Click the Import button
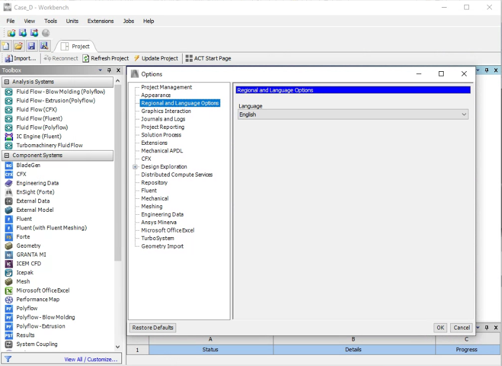 point(21,58)
